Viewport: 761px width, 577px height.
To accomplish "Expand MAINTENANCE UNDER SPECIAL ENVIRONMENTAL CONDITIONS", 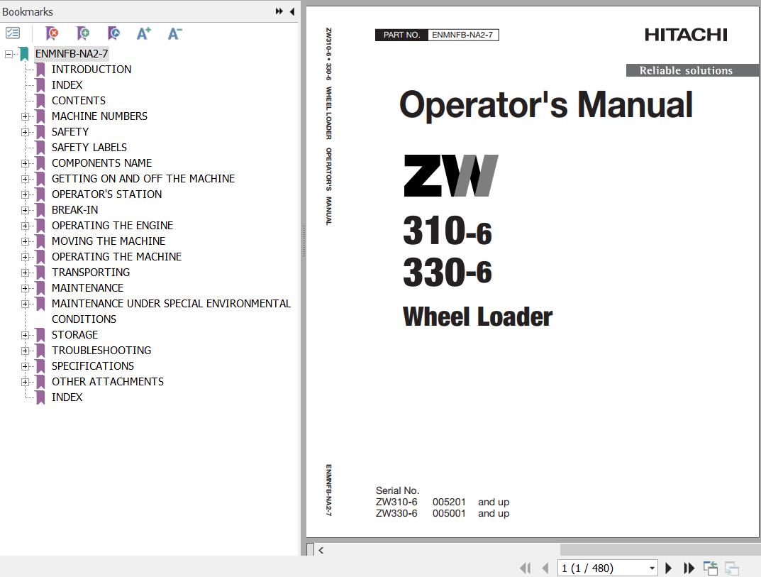I will [x=25, y=304].
